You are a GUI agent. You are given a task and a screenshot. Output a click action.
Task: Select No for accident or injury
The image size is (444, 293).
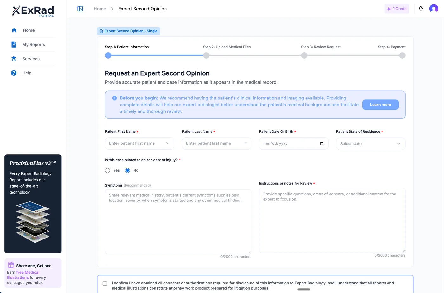coord(127,170)
